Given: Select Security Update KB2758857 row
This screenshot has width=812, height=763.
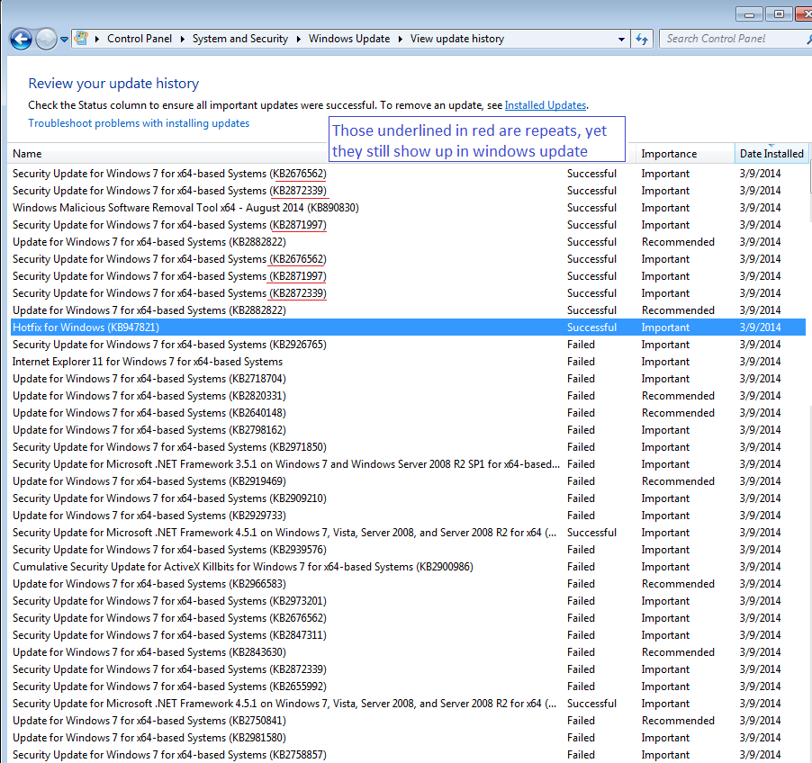Looking at the screenshot, I should tap(408, 754).
